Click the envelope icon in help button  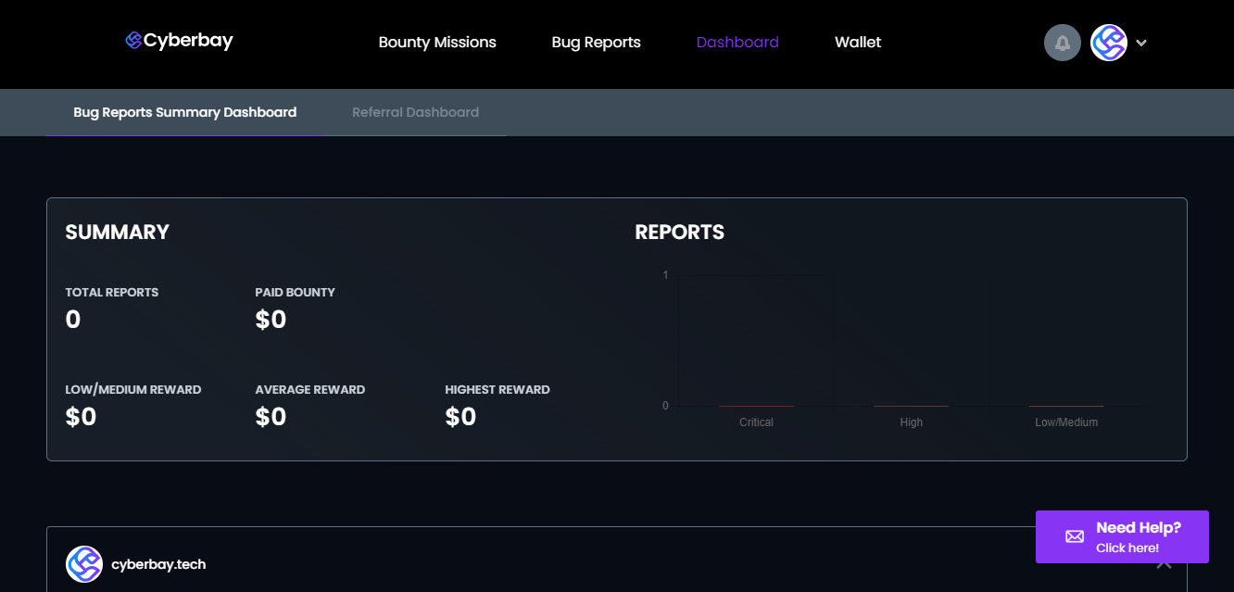click(x=1075, y=536)
